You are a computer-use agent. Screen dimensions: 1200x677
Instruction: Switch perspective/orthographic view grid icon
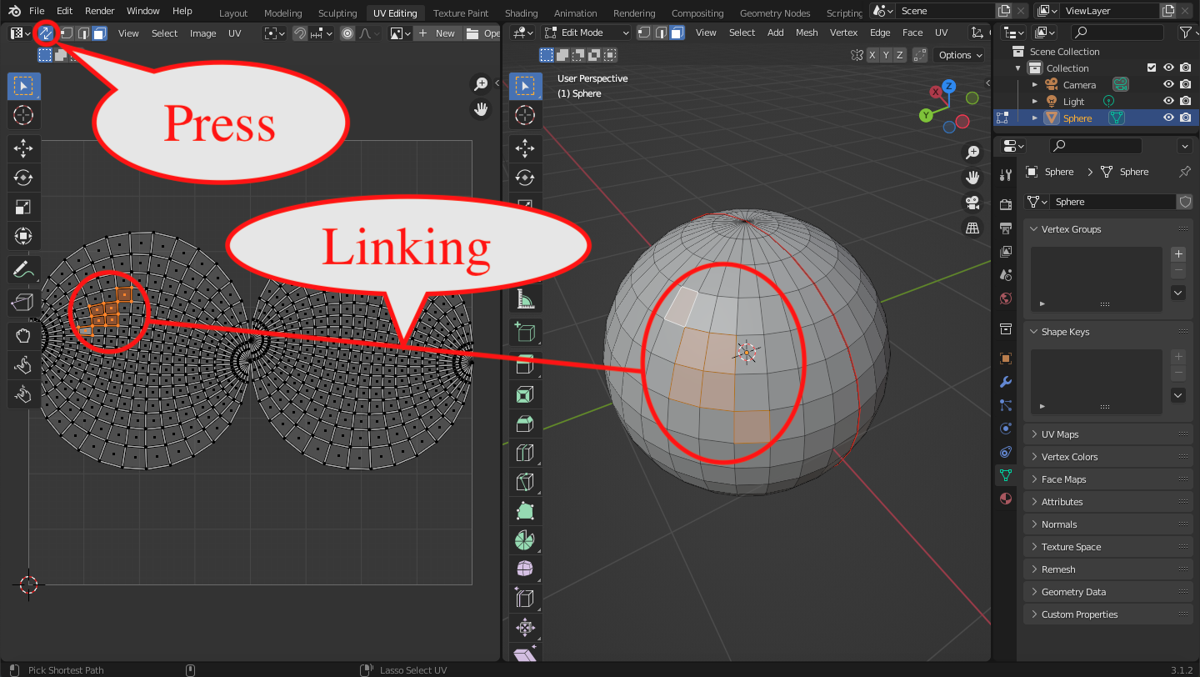972,228
